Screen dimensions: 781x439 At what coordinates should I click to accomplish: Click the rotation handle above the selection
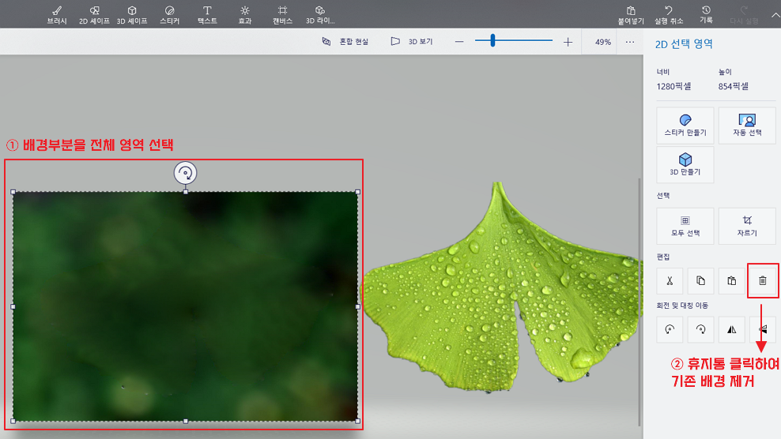pyautogui.click(x=185, y=173)
